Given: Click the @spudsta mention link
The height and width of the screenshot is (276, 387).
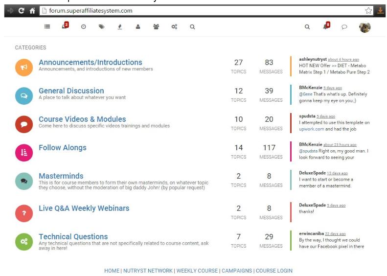Looking at the screenshot, I should coord(308,151).
